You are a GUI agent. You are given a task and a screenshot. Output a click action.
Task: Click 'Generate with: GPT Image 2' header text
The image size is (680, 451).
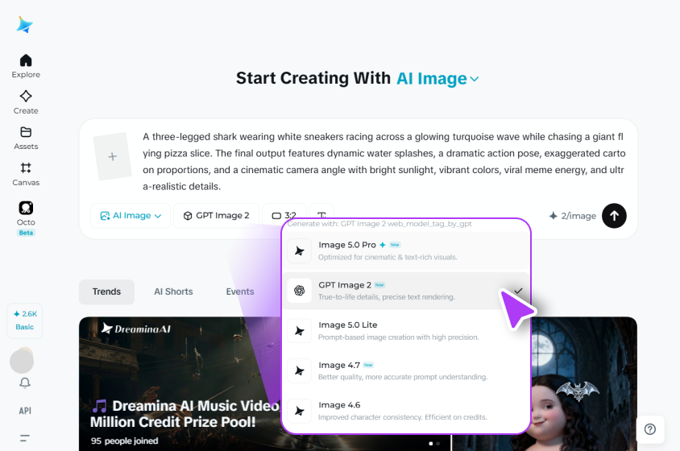(x=379, y=224)
